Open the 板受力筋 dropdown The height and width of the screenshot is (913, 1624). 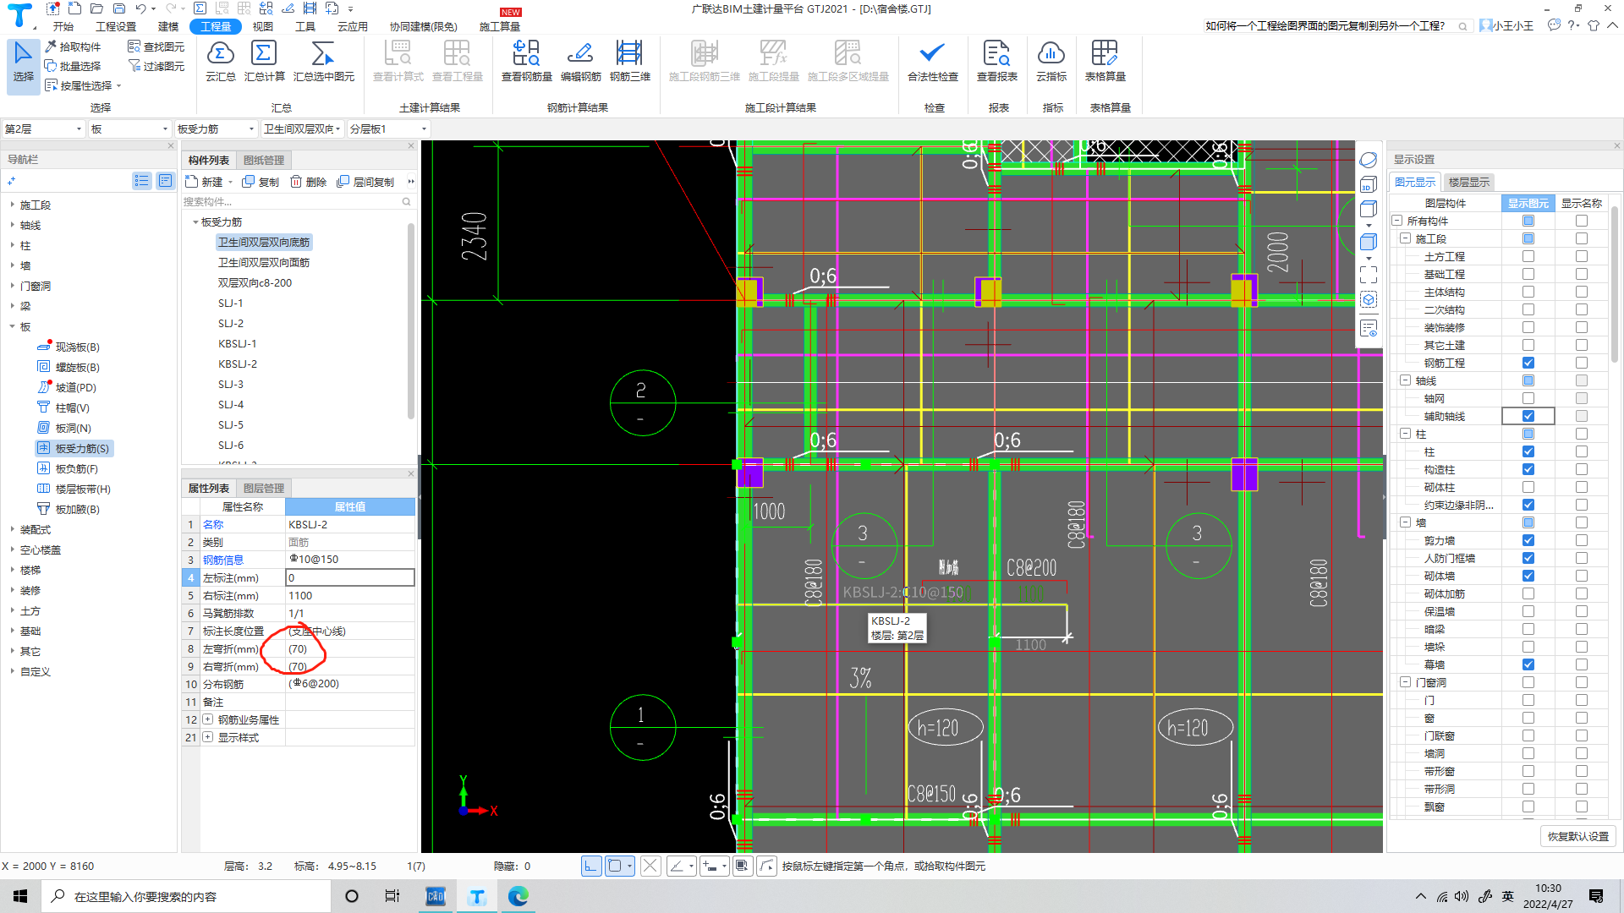(216, 128)
